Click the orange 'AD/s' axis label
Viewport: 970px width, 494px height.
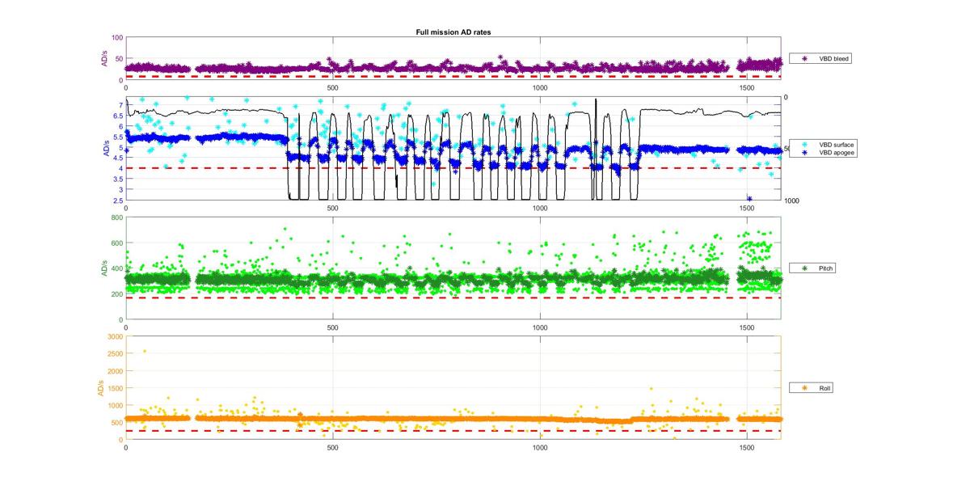point(101,387)
